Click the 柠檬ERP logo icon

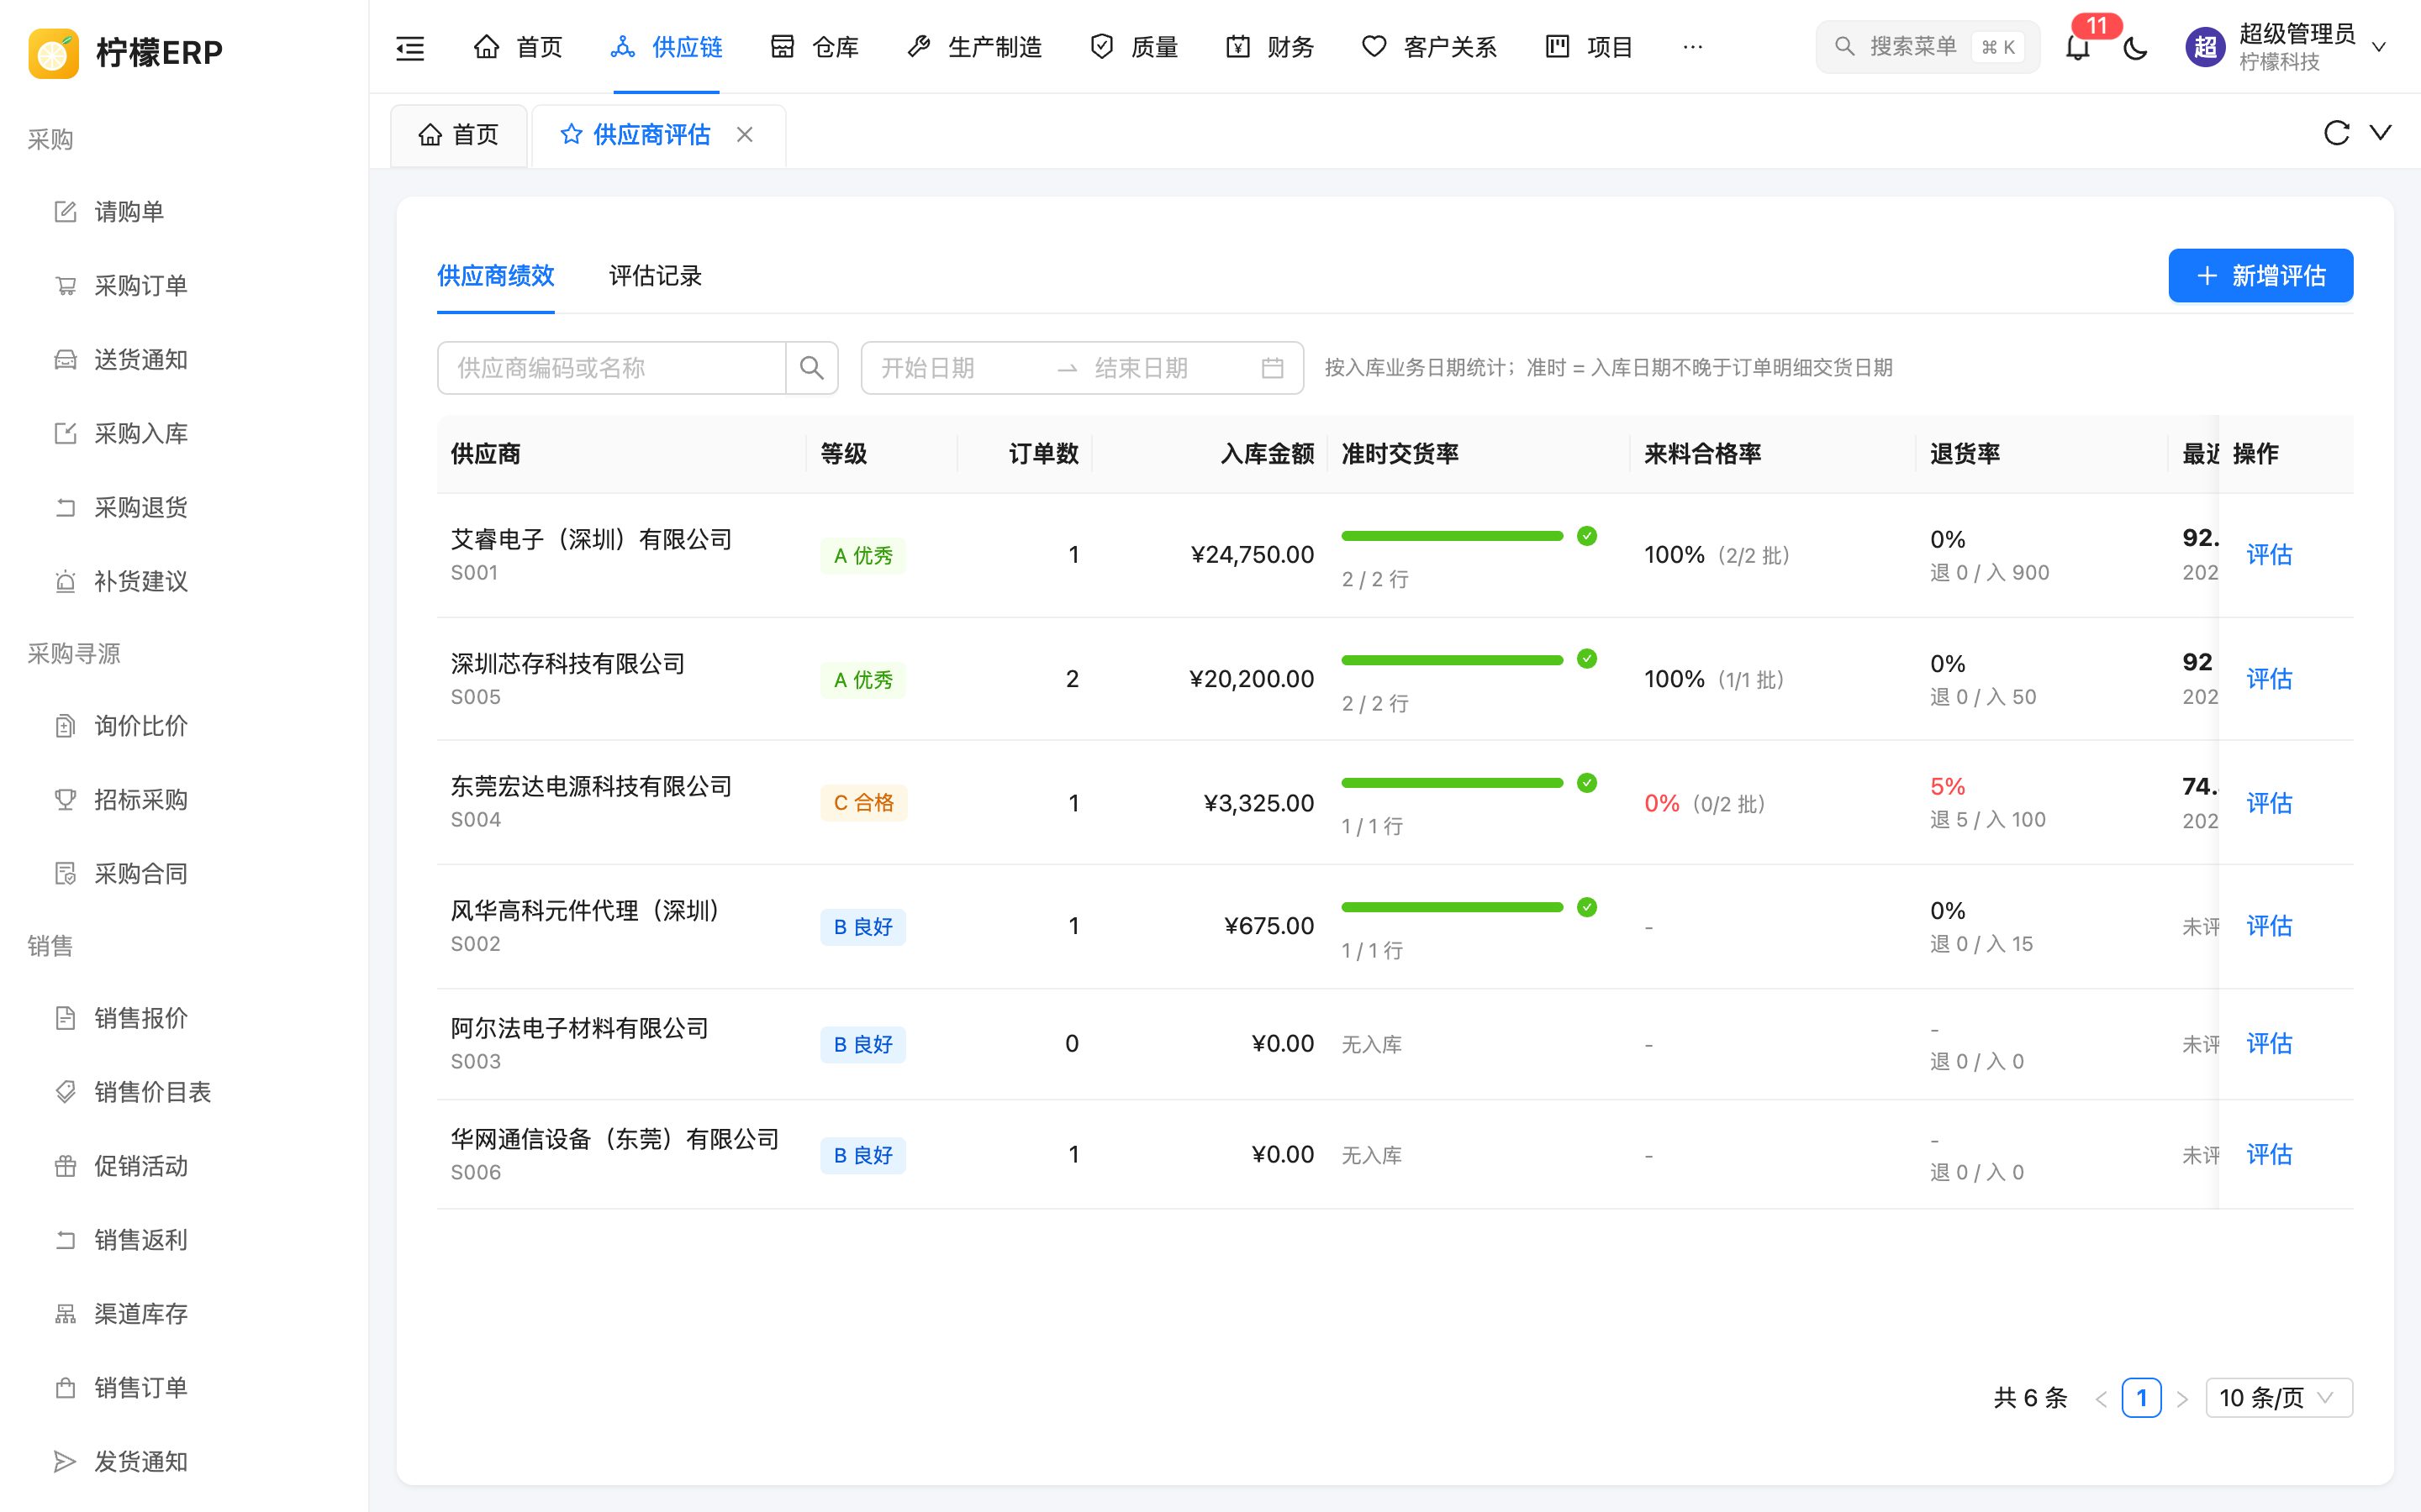(54, 52)
